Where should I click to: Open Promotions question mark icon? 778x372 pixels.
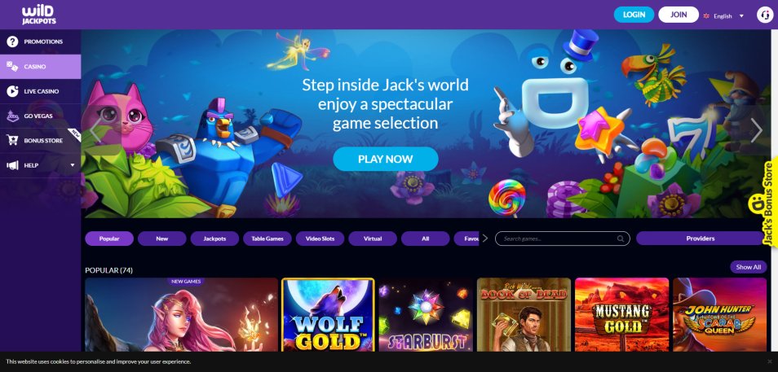pos(12,42)
